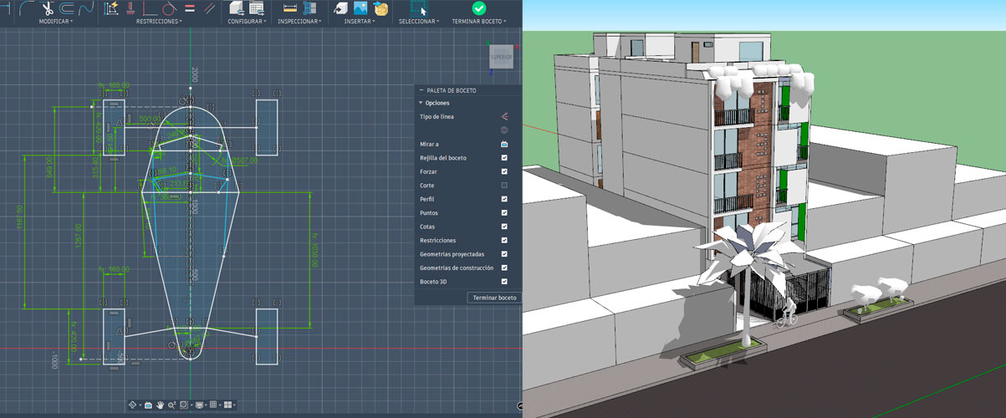Expand the RESTRICCIONES dropdown
The width and height of the screenshot is (1006, 418).
(159, 22)
